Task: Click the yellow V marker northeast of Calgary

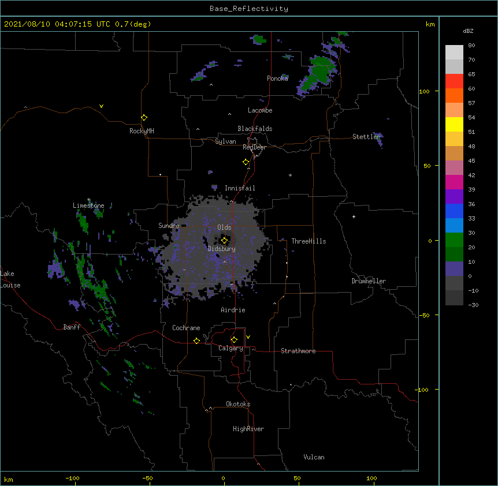Action: point(248,337)
